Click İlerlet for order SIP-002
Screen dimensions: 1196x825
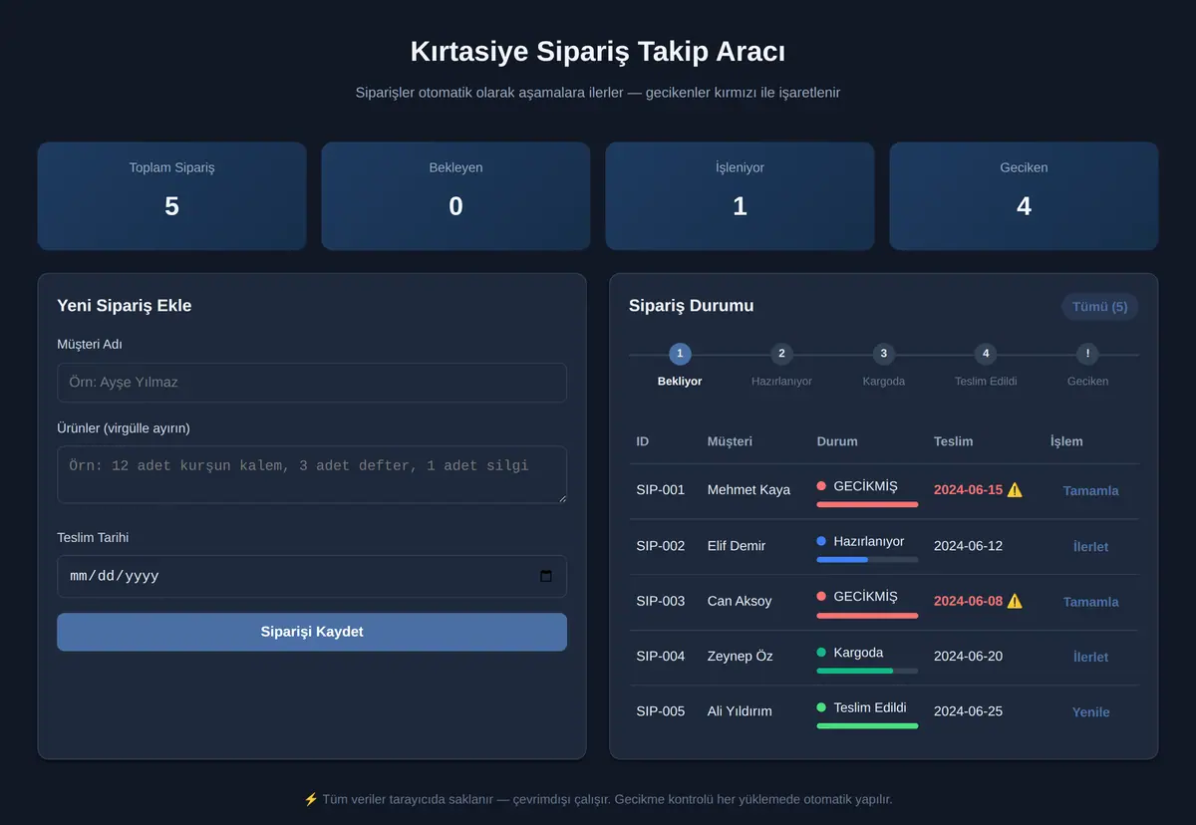coord(1090,547)
